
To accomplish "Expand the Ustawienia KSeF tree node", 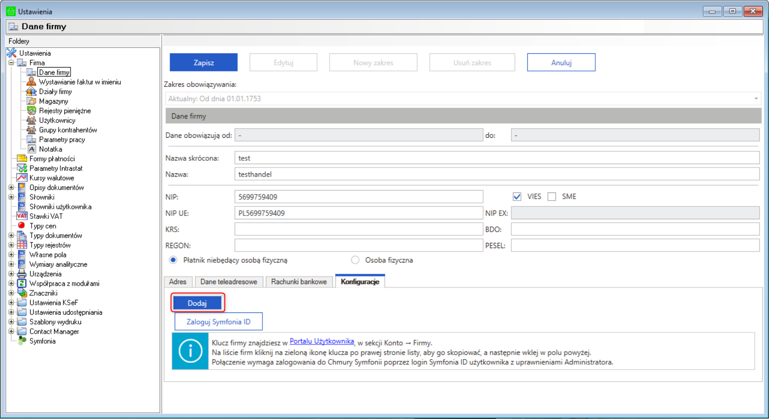I will pyautogui.click(x=11, y=303).
